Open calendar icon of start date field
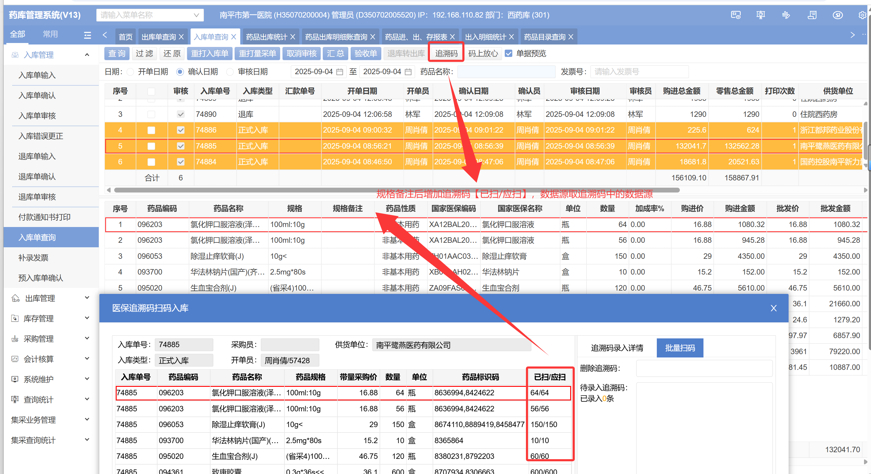This screenshot has width=871, height=474. (x=340, y=72)
